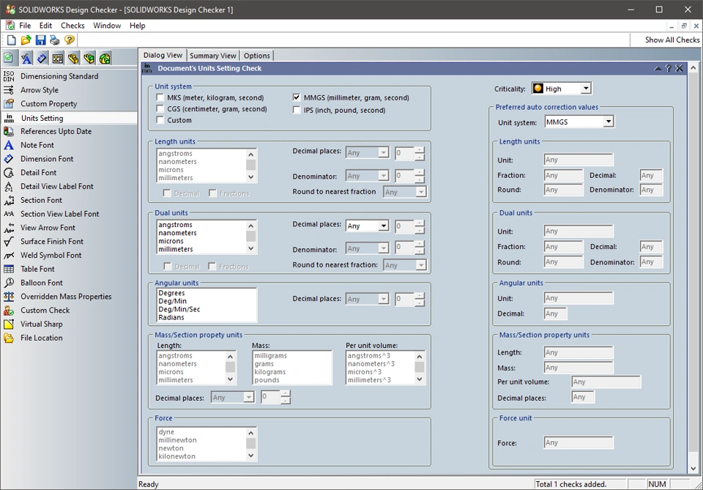Open Dual units Denominator dropdown
Viewport: 703px width, 490px height.
pyautogui.click(x=383, y=248)
